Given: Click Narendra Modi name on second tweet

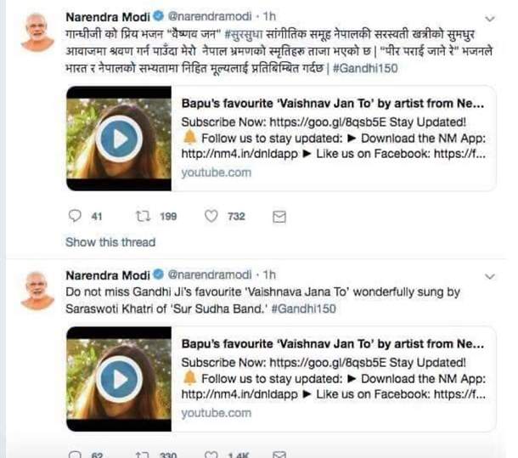Looking at the screenshot, I should click(108, 275).
